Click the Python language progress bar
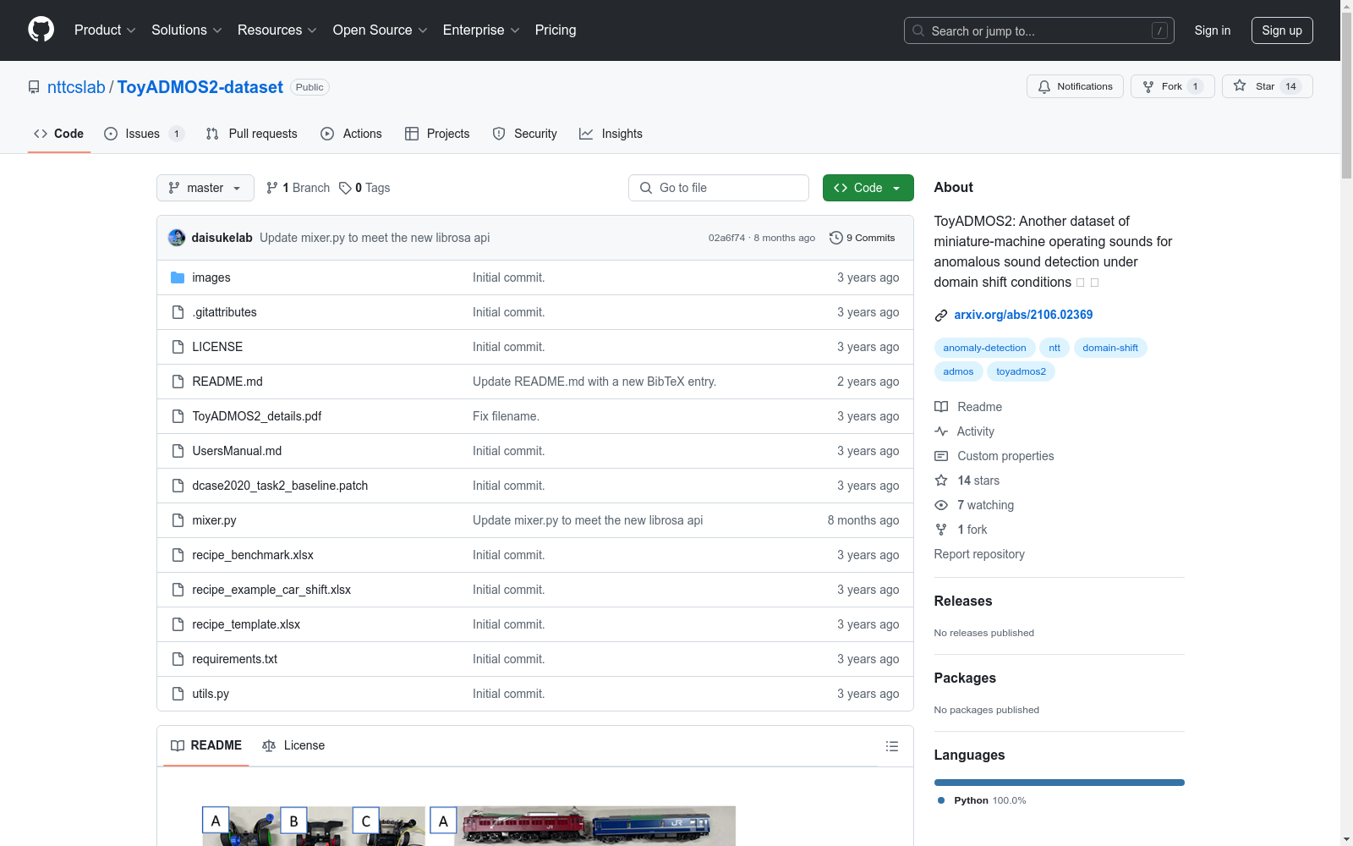The height and width of the screenshot is (846, 1353). (1059, 783)
